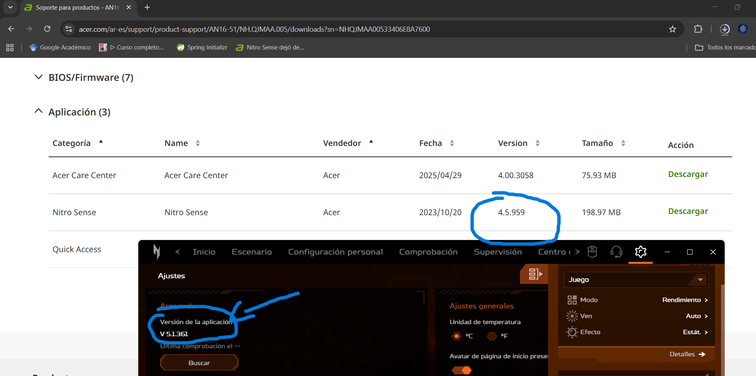Download Acer Care Center via Descargar
756x376 pixels.
pos(688,174)
